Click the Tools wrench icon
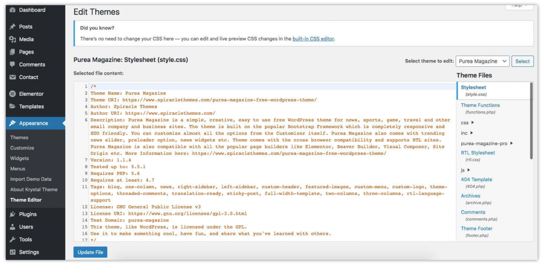The image size is (543, 265). [x=13, y=240]
